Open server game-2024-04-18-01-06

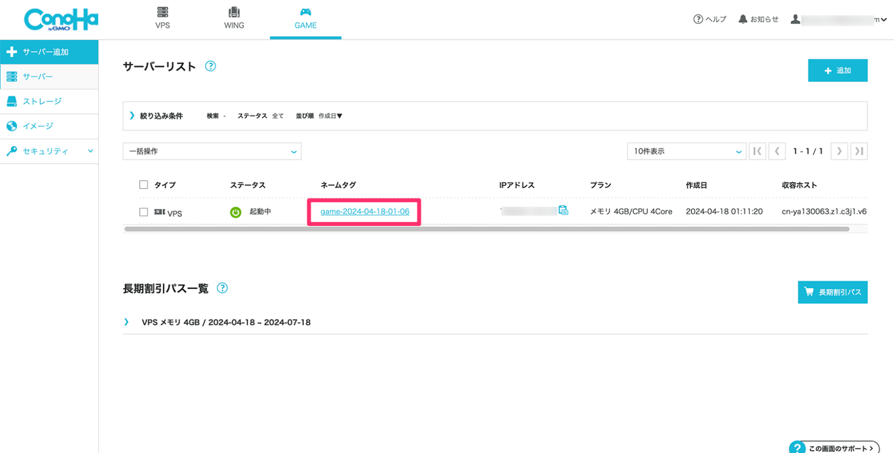click(364, 212)
